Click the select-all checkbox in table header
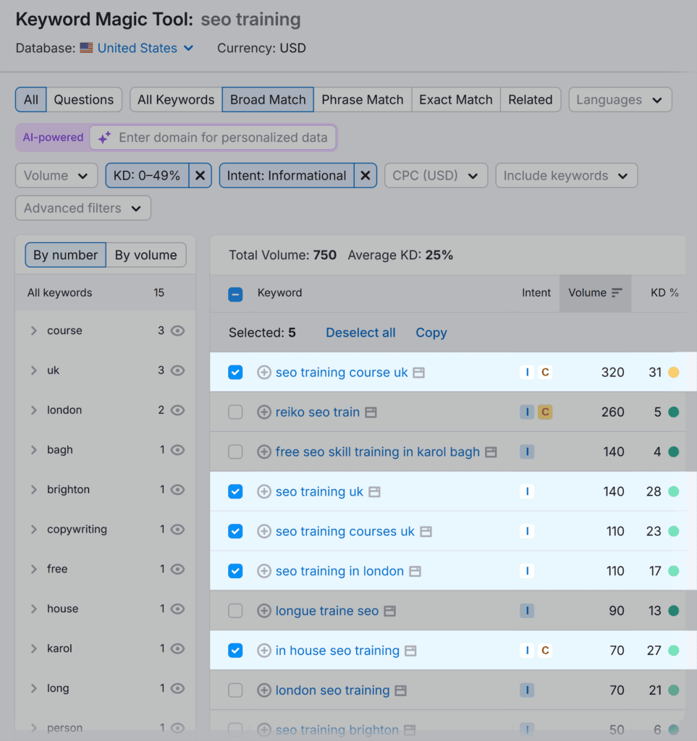The width and height of the screenshot is (697, 741). coord(235,294)
